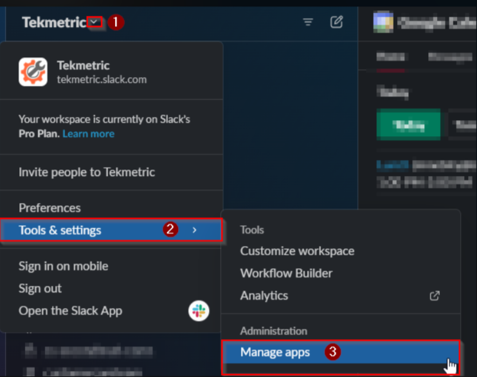Image resolution: width=477 pixels, height=377 pixels.
Task: Click the Tekmetric workspace name in the header
Action: pyautogui.click(x=54, y=22)
